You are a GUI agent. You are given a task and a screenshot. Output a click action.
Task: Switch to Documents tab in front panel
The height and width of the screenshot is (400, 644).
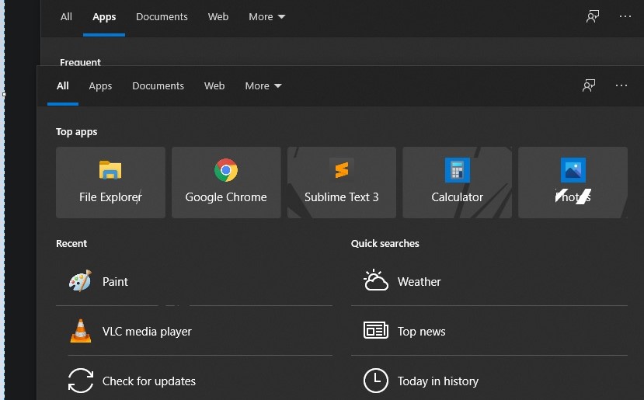(158, 86)
